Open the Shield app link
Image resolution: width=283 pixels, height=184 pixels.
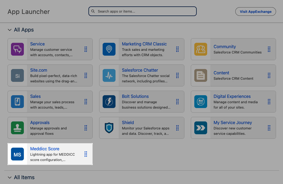pyautogui.click(x=128, y=122)
